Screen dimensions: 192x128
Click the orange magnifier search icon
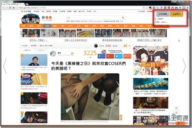pyautogui.click(x=123, y=18)
